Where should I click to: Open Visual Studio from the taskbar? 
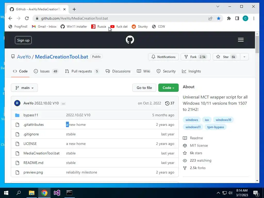click(x=57, y=193)
